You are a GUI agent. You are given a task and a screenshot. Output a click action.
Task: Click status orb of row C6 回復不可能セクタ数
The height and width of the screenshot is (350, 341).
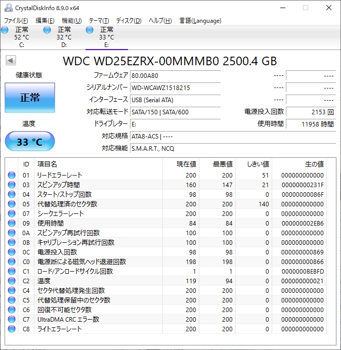coord(12,310)
